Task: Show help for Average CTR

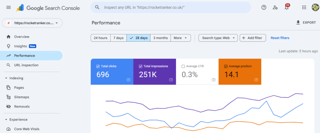Action: (214, 80)
